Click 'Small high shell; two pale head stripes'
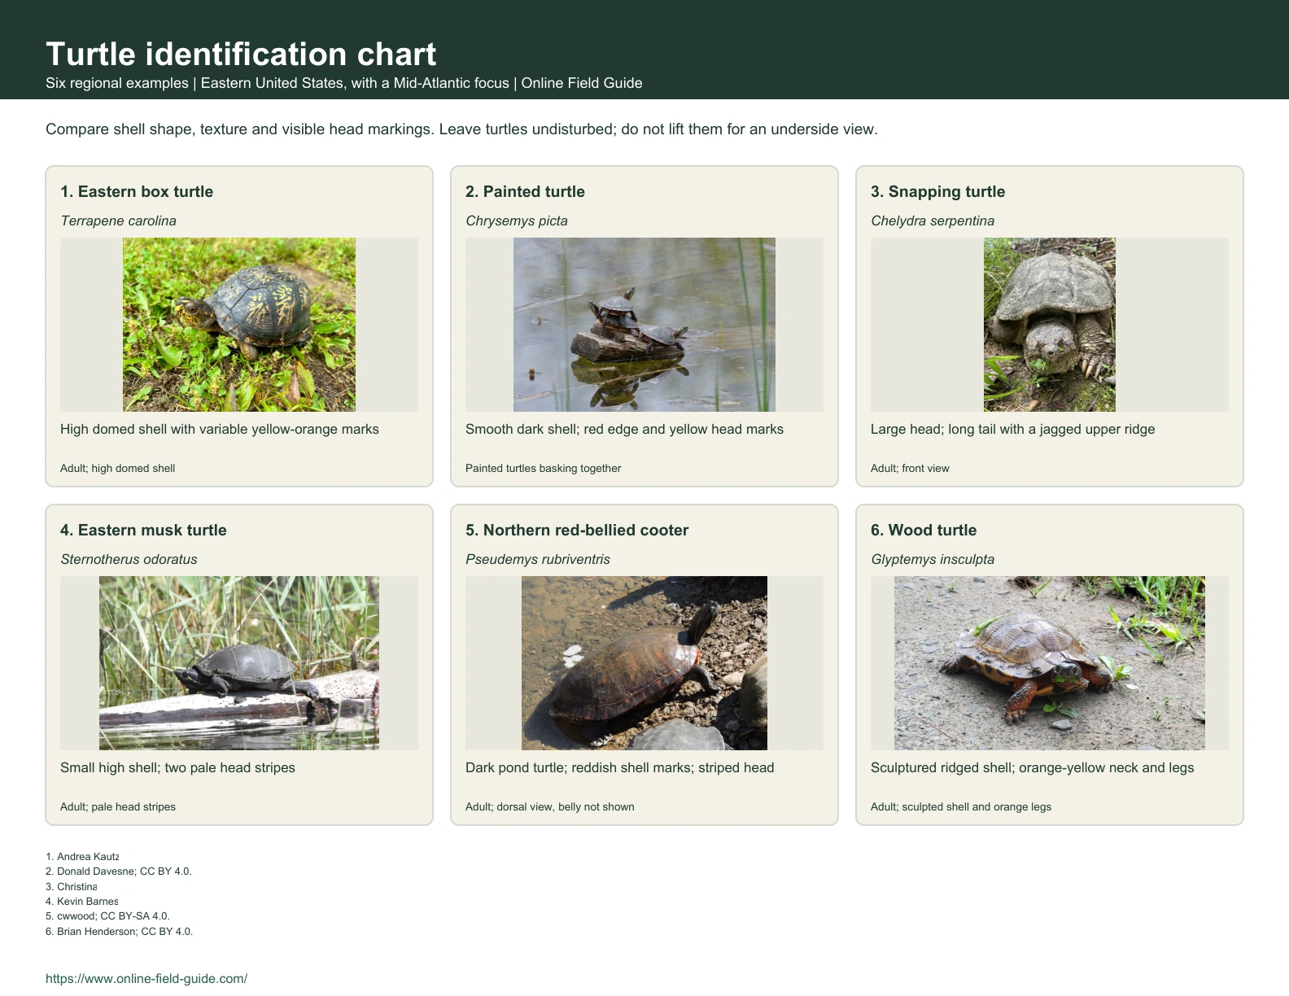The height and width of the screenshot is (996, 1289). click(x=177, y=767)
